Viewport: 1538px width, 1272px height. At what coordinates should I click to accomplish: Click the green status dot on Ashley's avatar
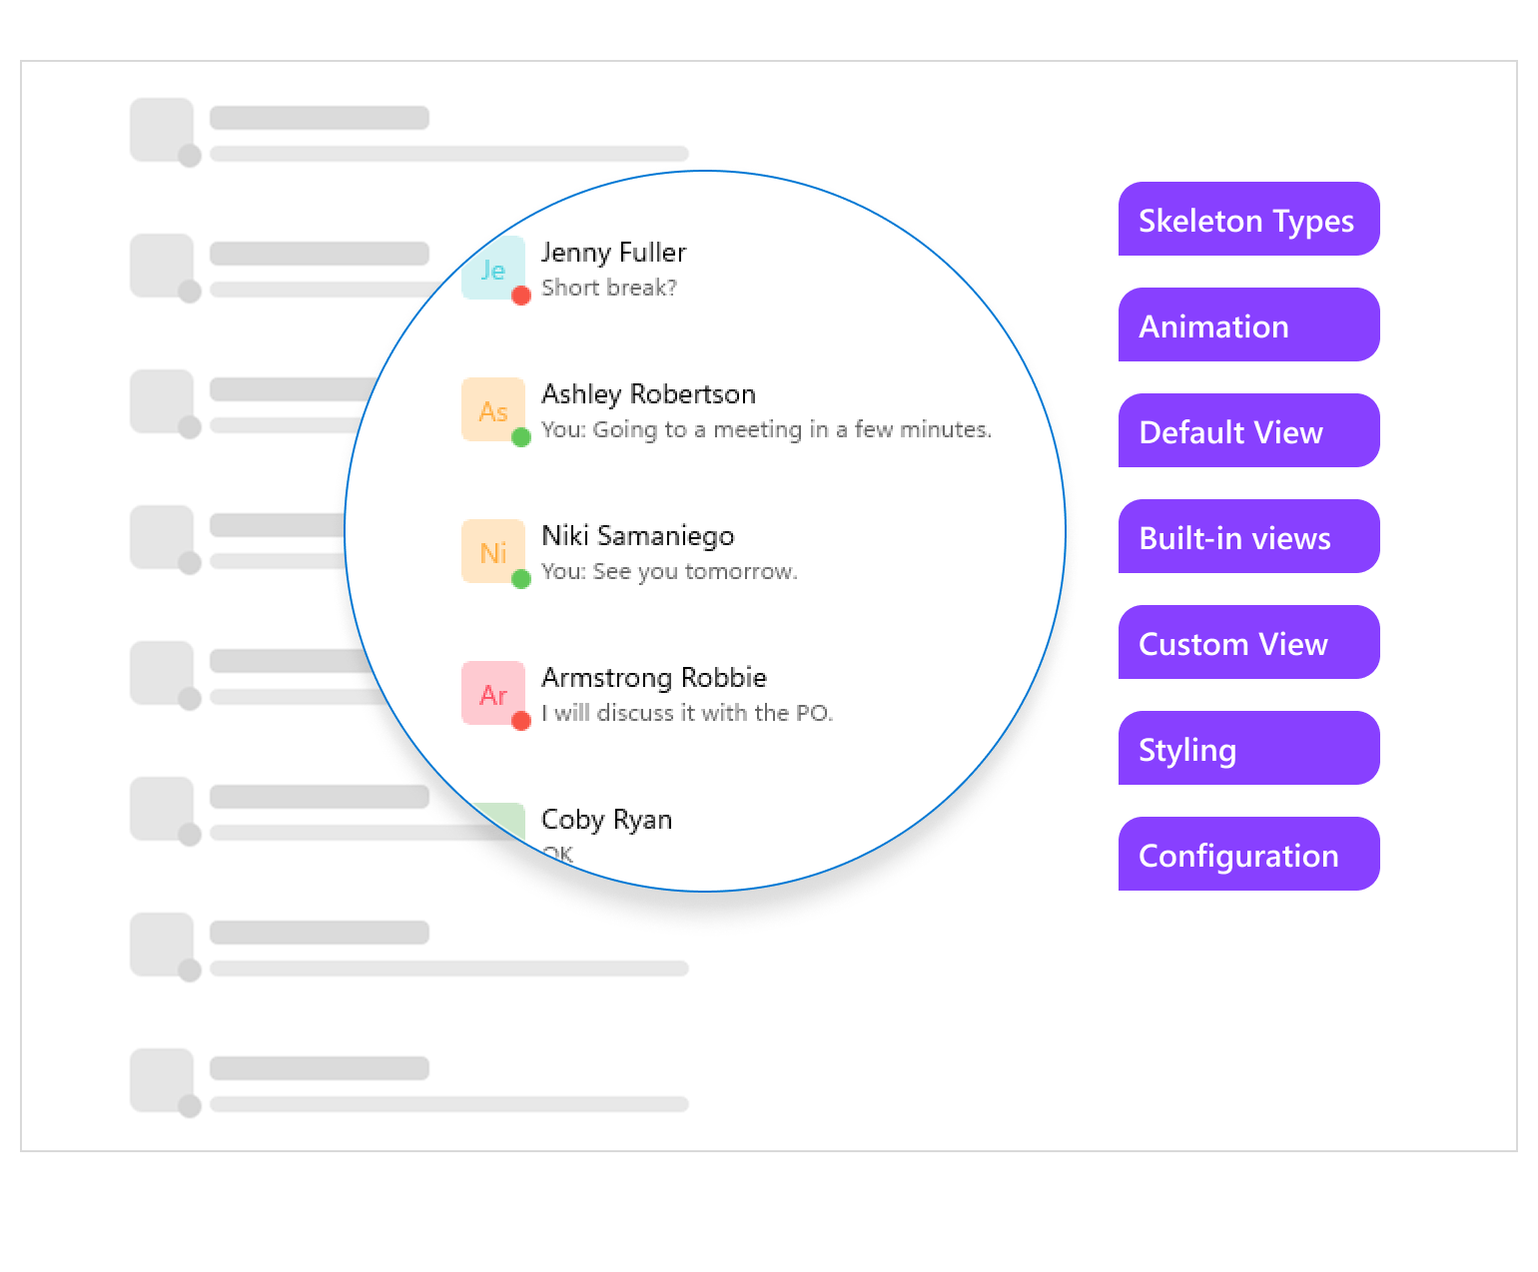(x=520, y=437)
